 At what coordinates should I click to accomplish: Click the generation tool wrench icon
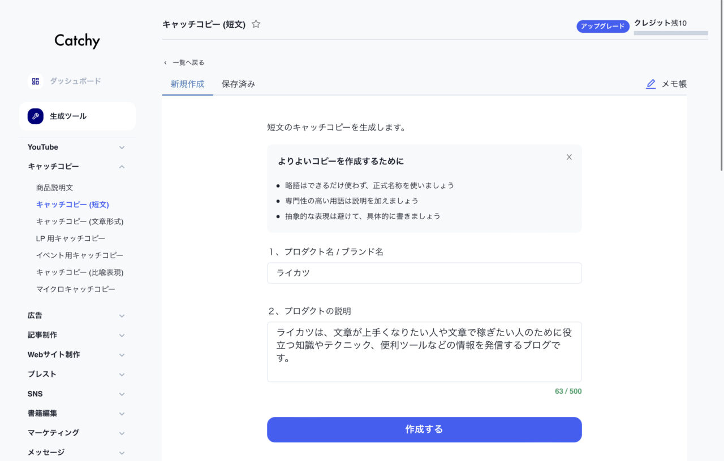(35, 116)
